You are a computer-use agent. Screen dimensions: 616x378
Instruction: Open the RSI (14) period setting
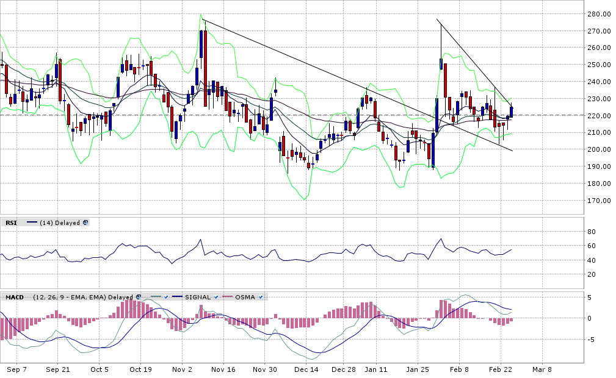[47, 223]
